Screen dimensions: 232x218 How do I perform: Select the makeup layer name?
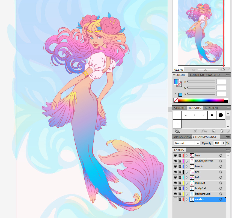200,183
